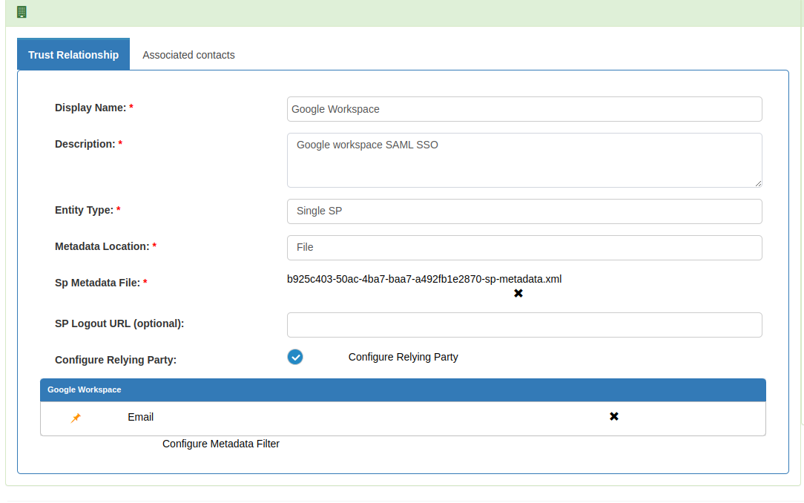Open the Configure Metadata Filter link

coord(220,444)
